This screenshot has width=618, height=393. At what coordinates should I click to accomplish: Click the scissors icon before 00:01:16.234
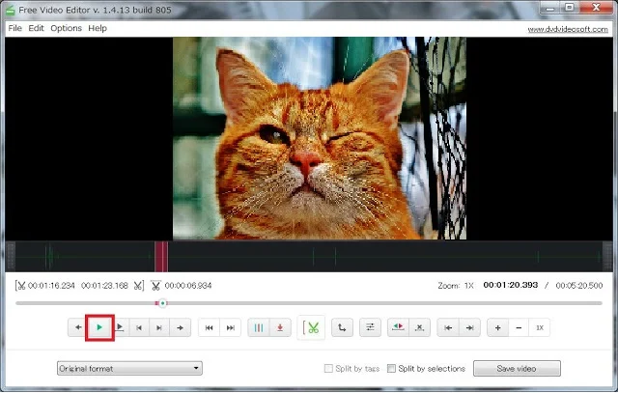click(x=20, y=286)
